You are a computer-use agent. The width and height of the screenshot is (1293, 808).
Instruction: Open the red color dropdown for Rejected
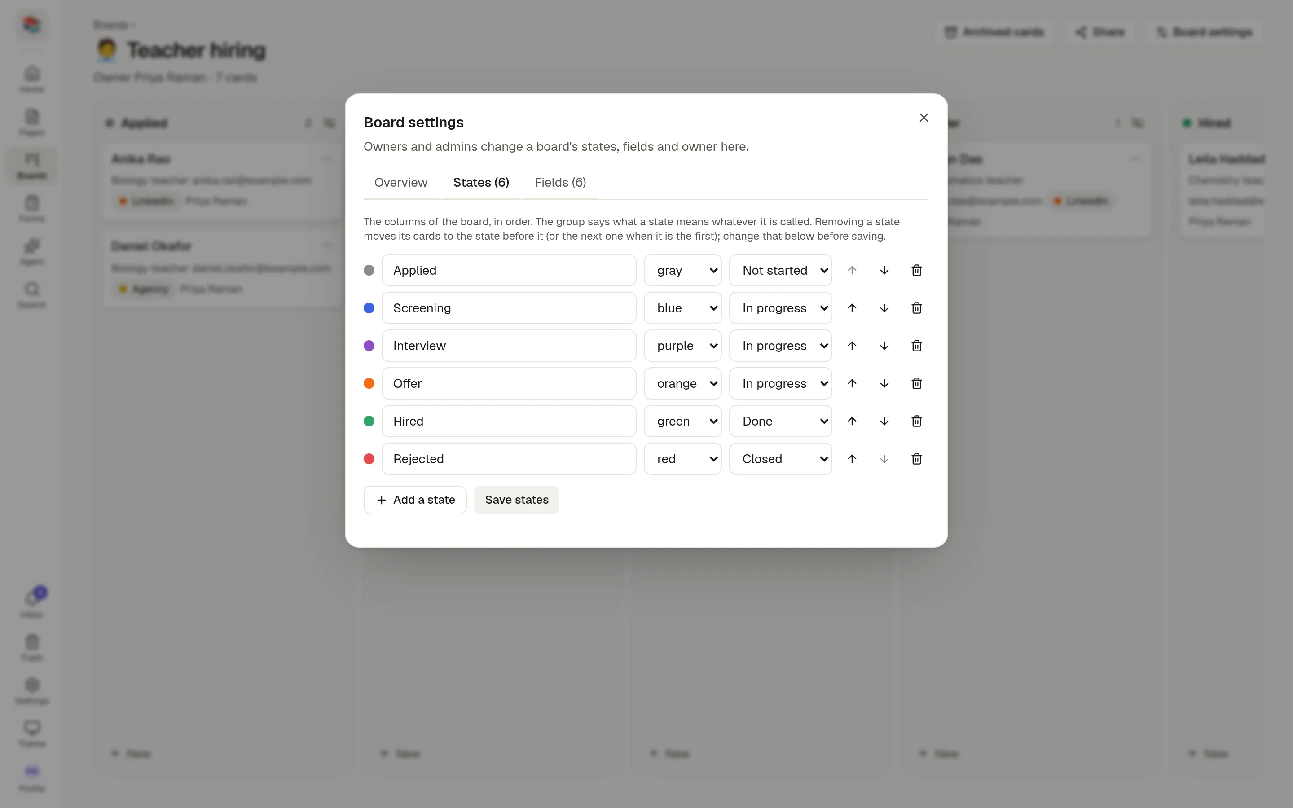click(682, 459)
